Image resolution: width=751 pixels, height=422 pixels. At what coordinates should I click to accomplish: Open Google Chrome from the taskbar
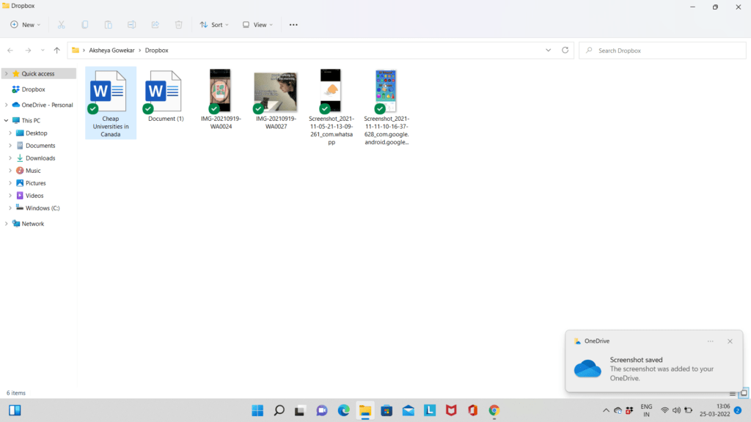coord(494,410)
